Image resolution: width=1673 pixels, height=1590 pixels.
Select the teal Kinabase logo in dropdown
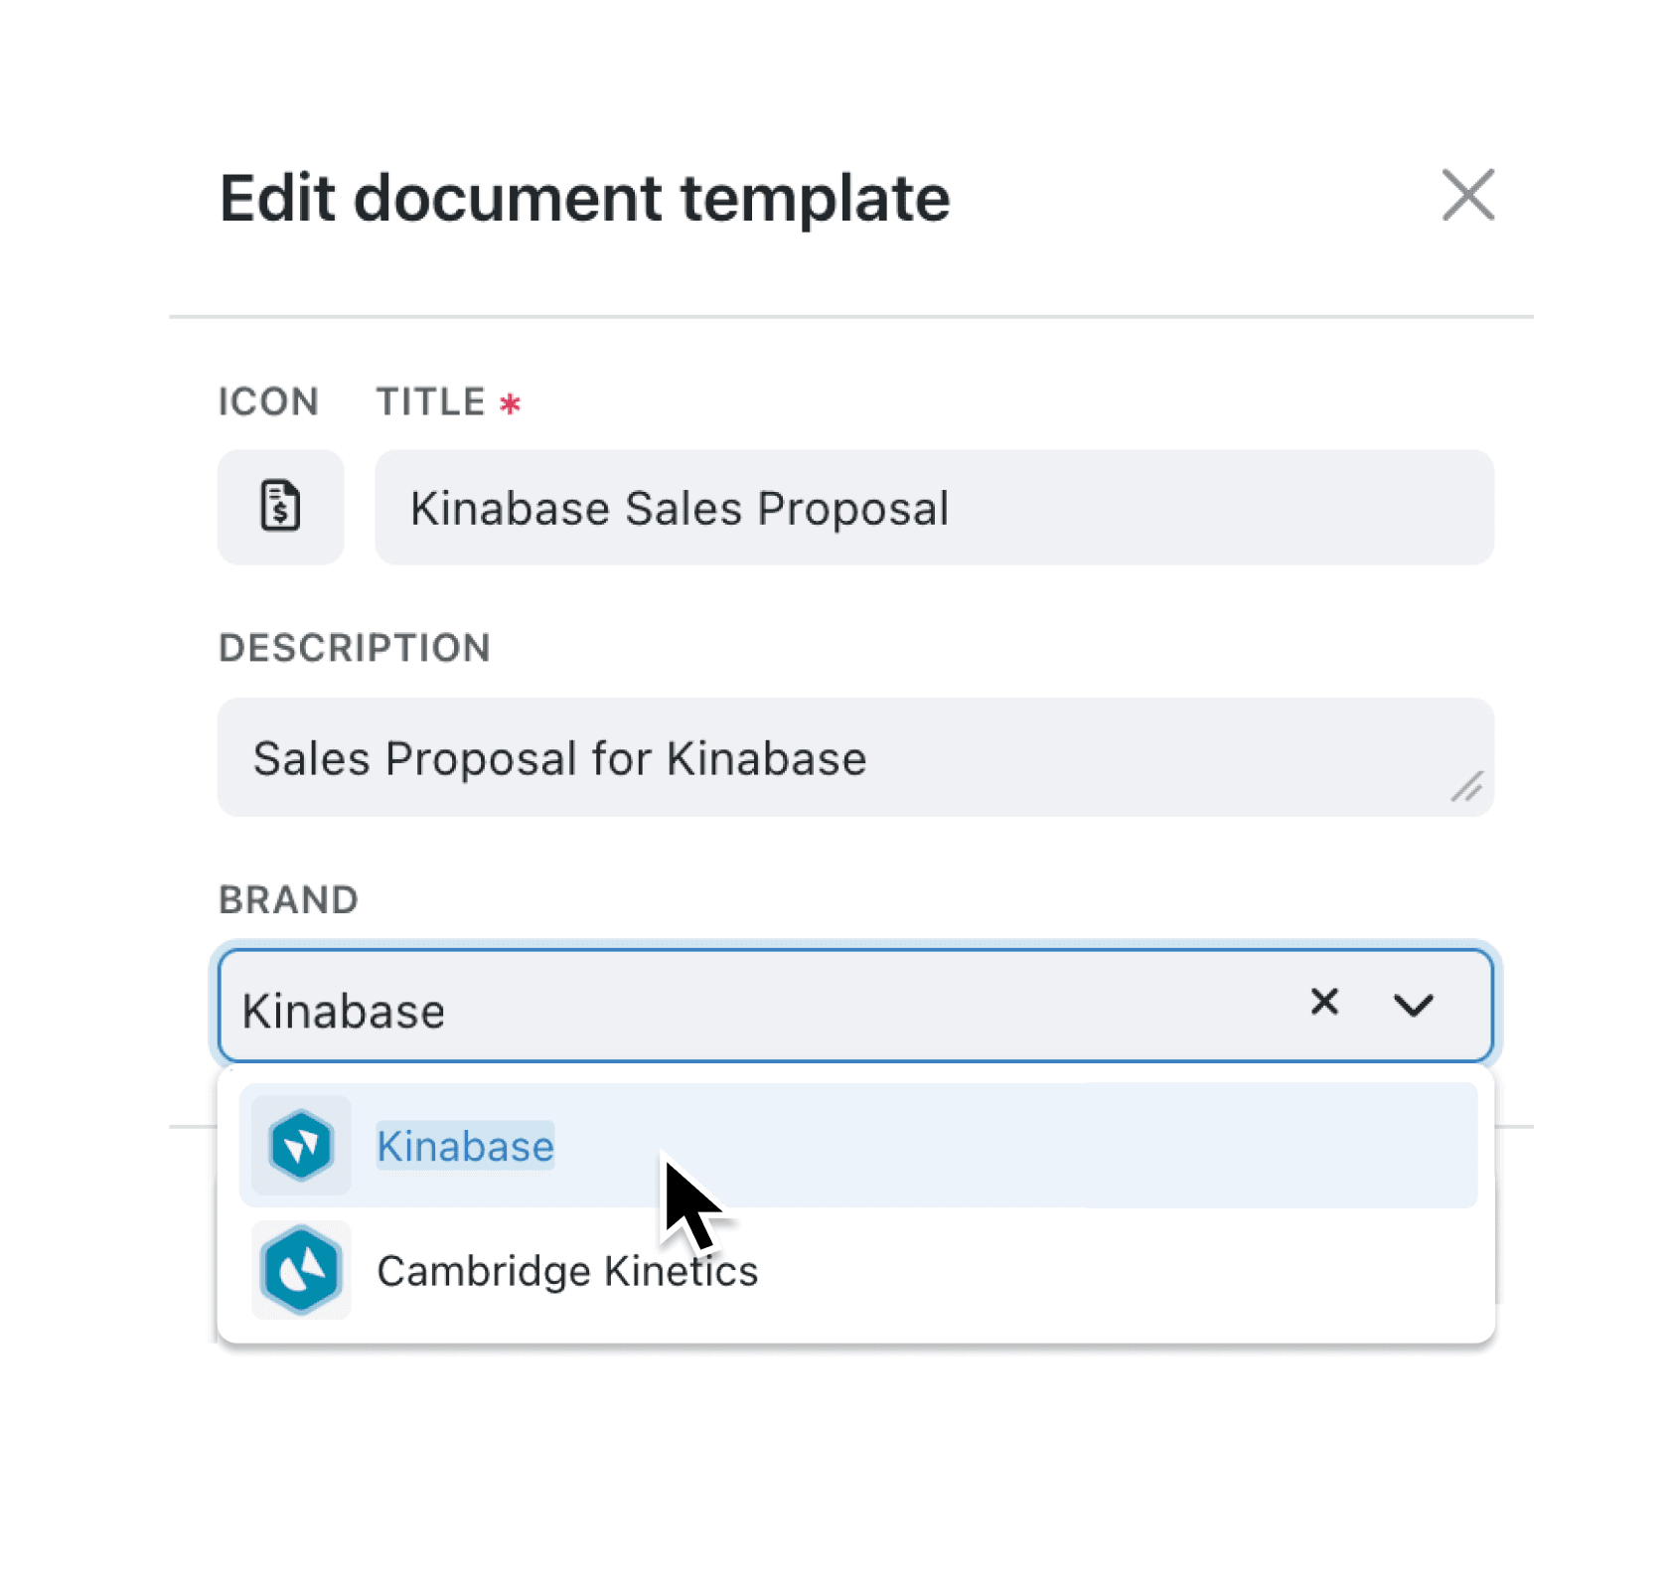[x=299, y=1145]
